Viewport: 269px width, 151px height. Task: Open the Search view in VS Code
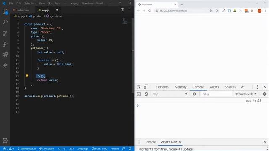5,22
